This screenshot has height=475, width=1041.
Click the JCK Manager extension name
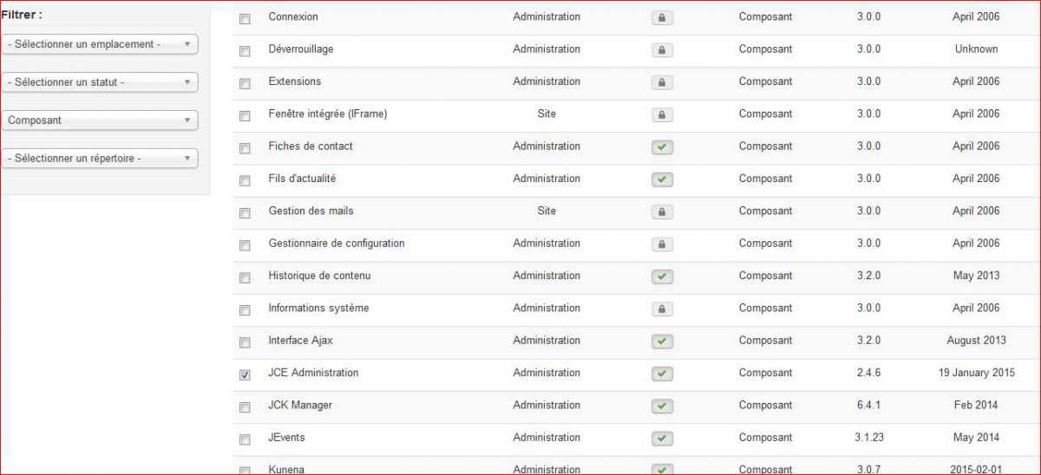300,405
